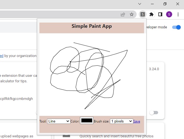Bookmark this page with the star icon
184x139 pixels.
(x=132, y=14)
